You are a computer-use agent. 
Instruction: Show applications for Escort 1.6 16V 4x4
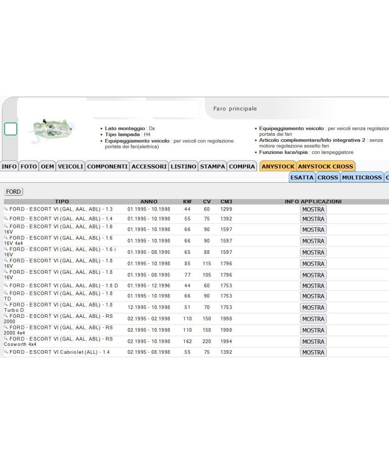tap(313, 241)
